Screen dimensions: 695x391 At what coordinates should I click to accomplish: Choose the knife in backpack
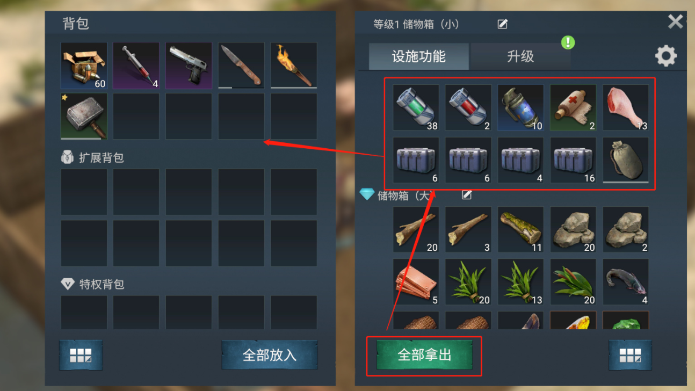tap(241, 66)
